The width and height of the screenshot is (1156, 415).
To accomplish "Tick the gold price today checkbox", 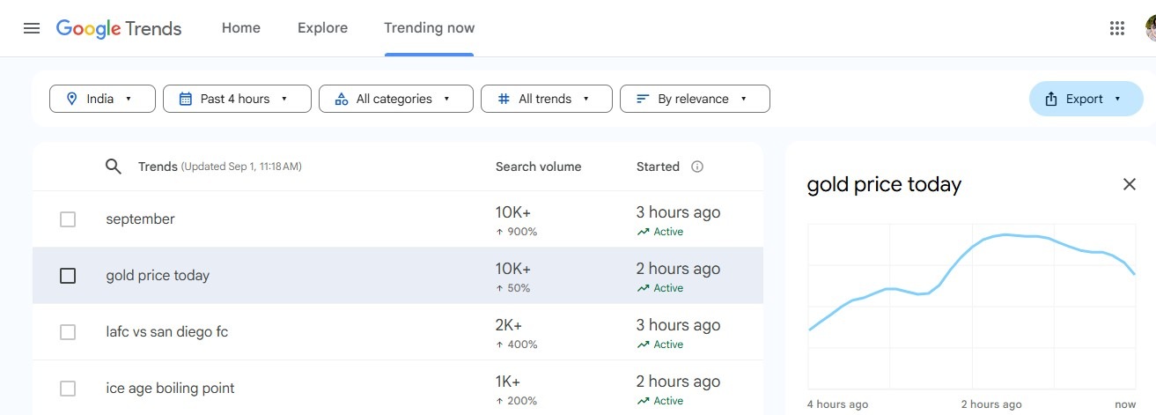I will 68,276.
